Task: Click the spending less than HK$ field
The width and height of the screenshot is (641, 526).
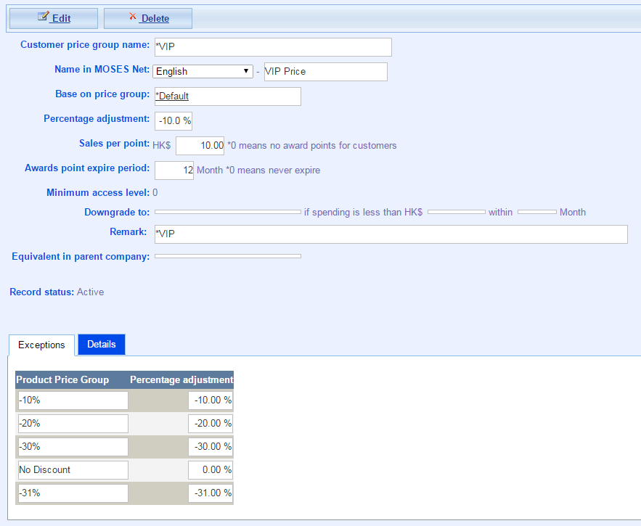Action: 457,212
